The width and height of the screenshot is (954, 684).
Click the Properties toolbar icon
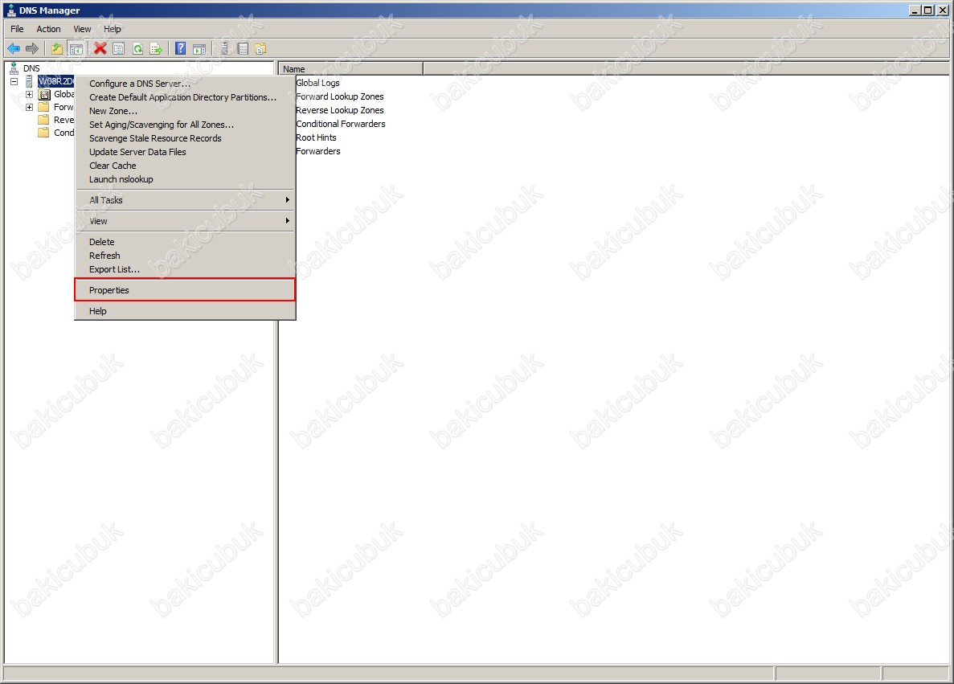point(119,49)
